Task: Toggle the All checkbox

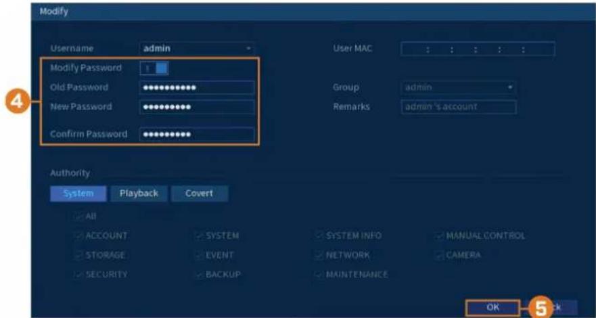Action: [78, 217]
